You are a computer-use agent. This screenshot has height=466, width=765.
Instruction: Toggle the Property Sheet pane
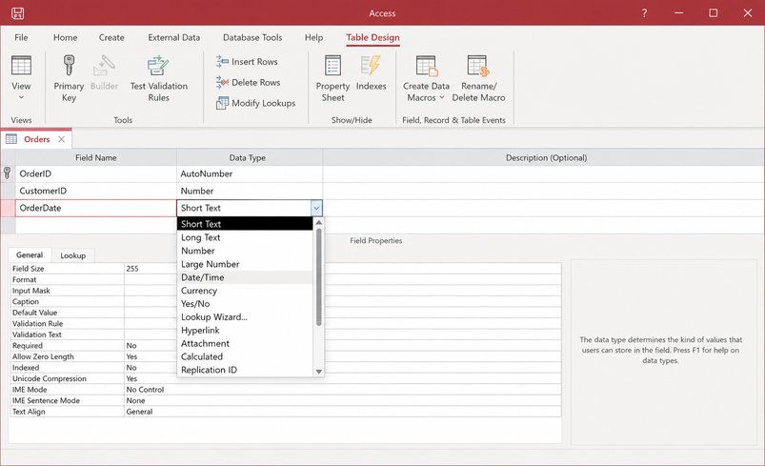[x=332, y=78]
